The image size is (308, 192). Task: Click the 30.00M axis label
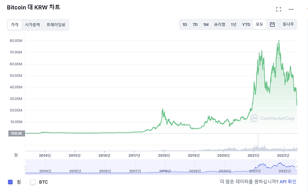(x=16, y=99)
